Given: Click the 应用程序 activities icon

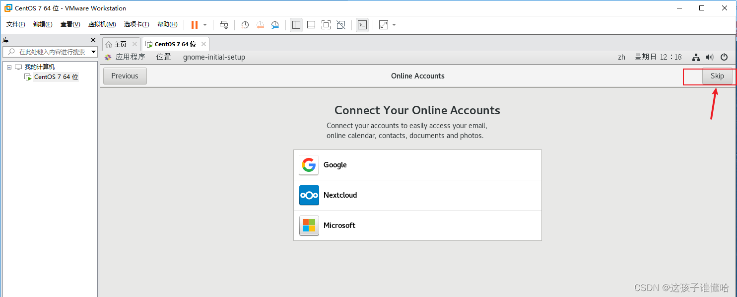Looking at the screenshot, I should (x=108, y=57).
